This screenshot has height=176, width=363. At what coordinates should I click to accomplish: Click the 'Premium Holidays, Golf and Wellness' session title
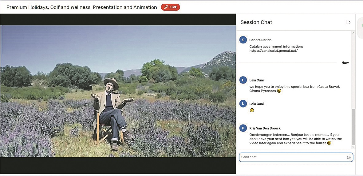tap(81, 7)
